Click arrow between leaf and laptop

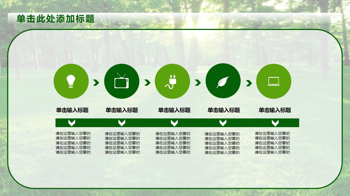(x=249, y=83)
